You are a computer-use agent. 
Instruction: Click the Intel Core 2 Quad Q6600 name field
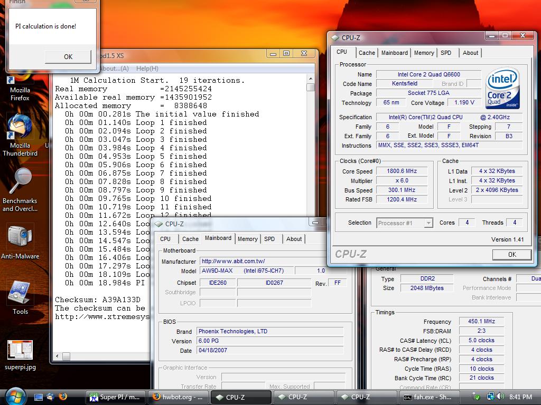click(428, 74)
